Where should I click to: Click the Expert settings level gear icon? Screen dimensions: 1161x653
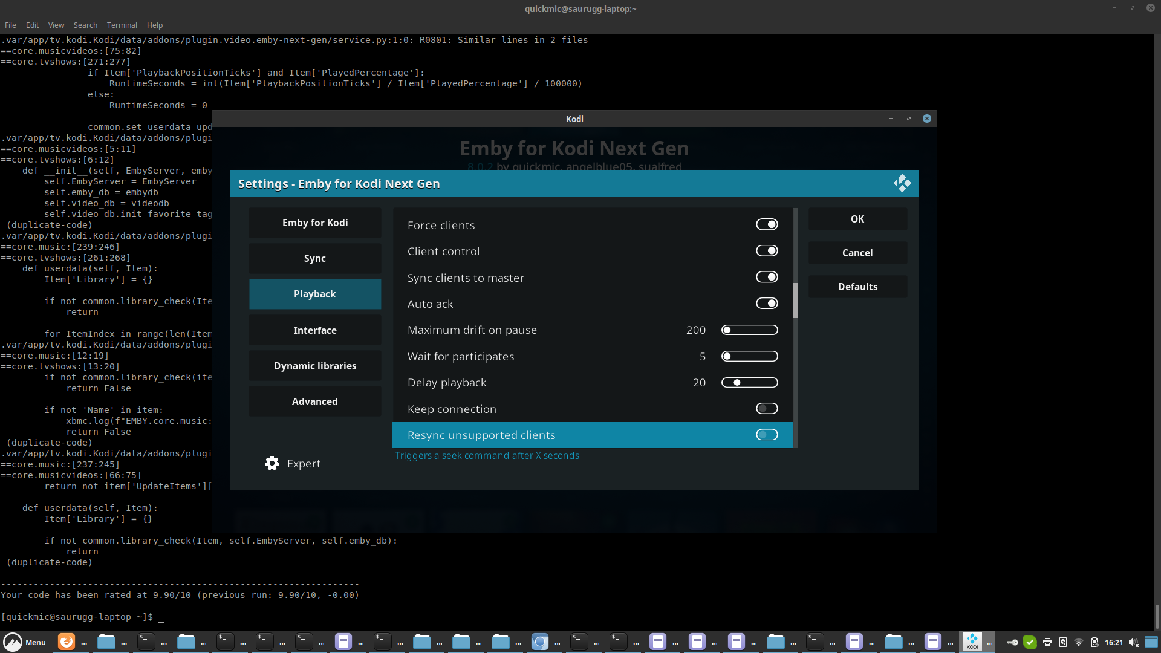tap(272, 463)
